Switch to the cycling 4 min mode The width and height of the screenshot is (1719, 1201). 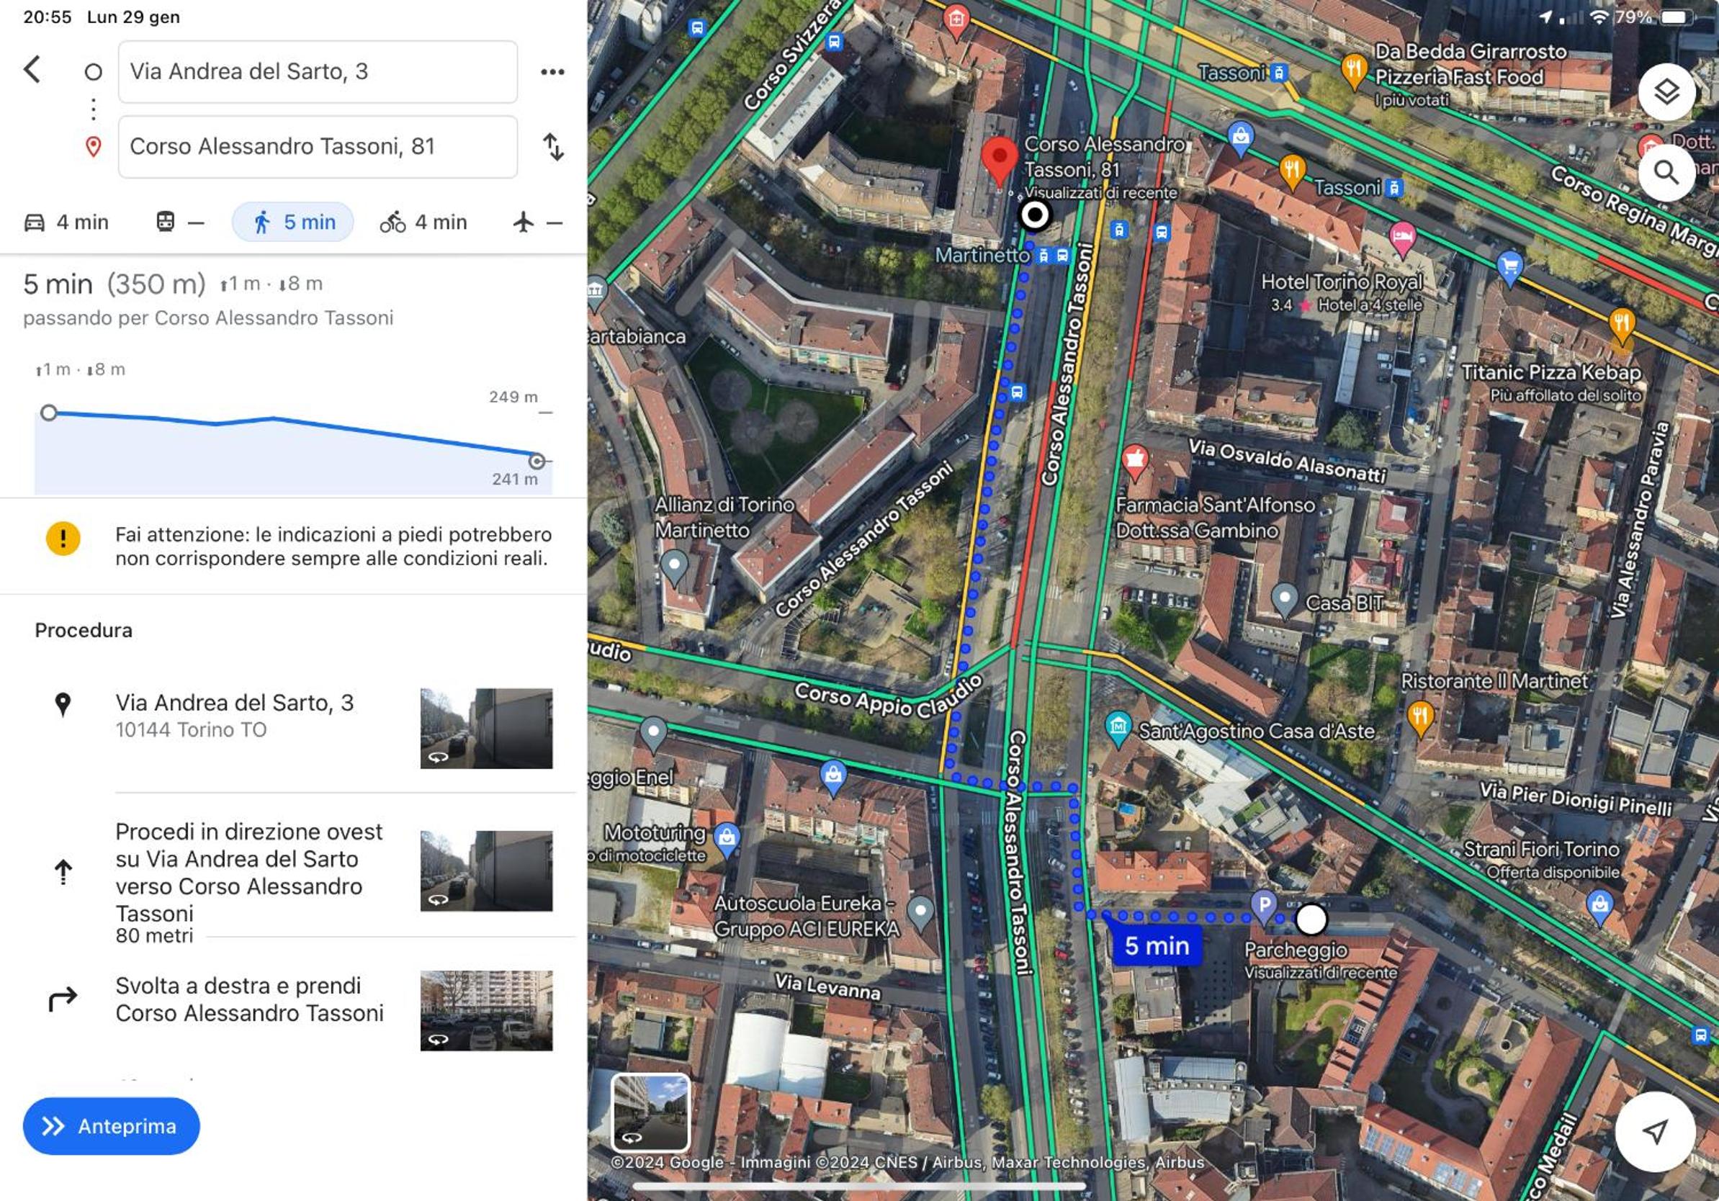(423, 222)
